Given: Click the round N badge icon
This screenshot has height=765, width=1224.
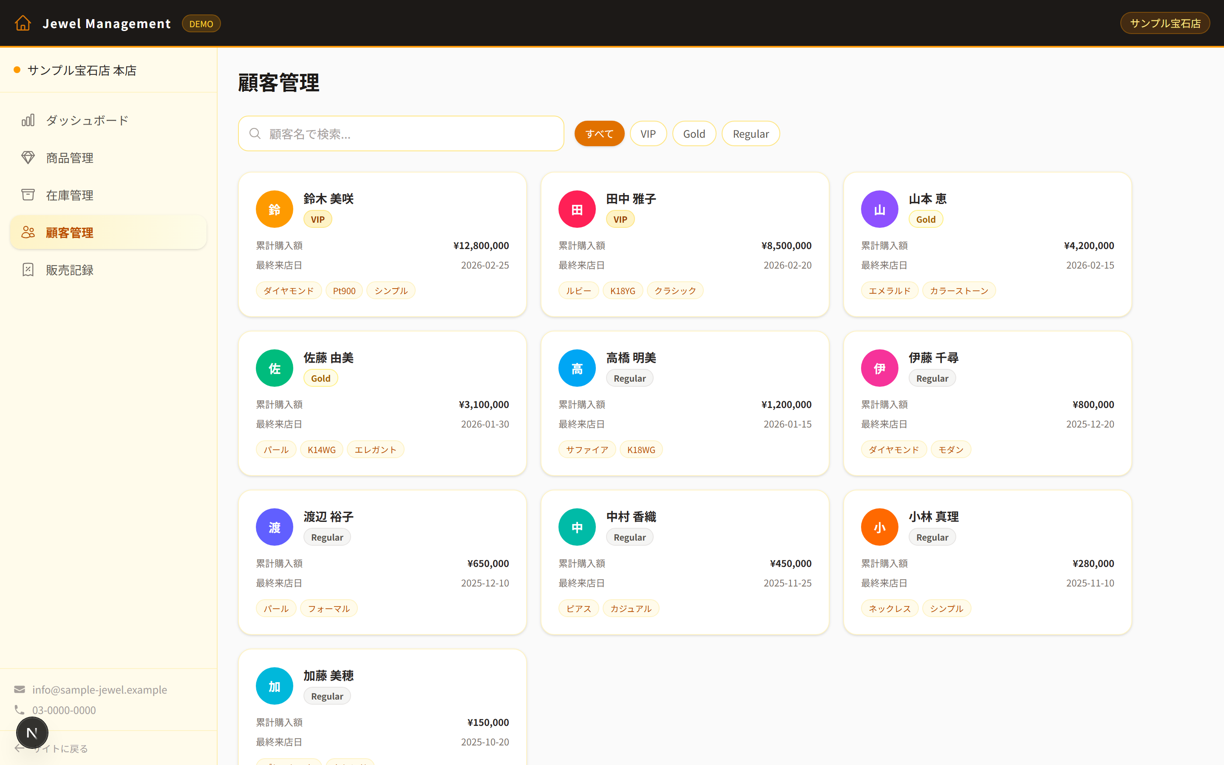Looking at the screenshot, I should coord(32,733).
